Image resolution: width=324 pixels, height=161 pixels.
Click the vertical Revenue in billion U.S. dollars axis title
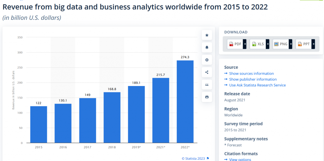(13, 90)
